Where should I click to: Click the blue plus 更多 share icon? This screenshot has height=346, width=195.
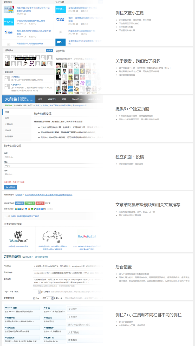click(42, 209)
